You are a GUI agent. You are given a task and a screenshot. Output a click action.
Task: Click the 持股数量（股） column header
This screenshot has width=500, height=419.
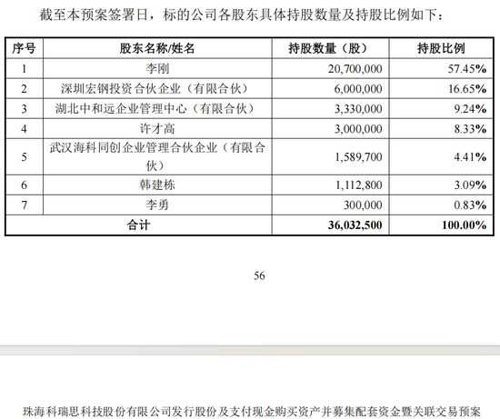coord(330,48)
